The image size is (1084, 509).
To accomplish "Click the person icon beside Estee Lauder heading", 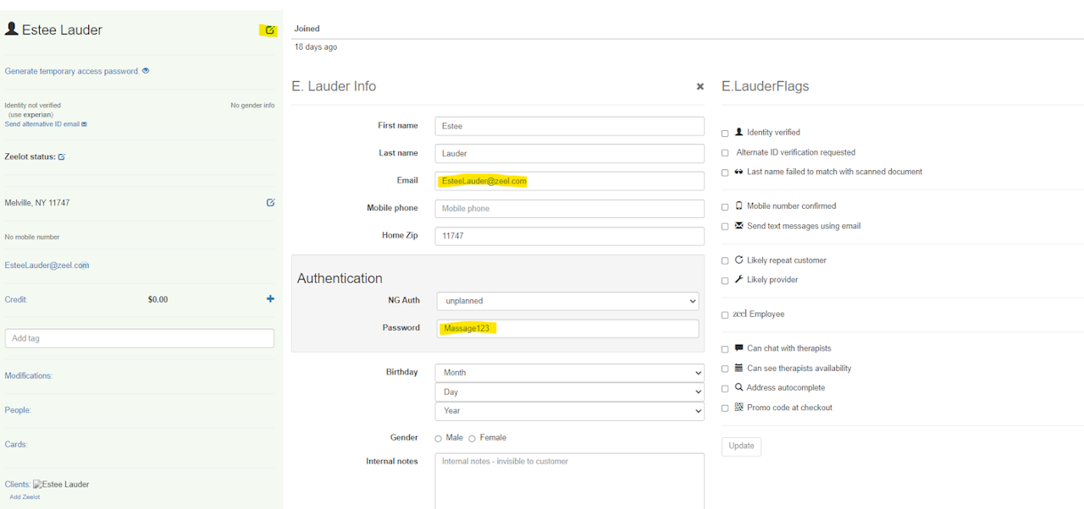I will click(12, 29).
